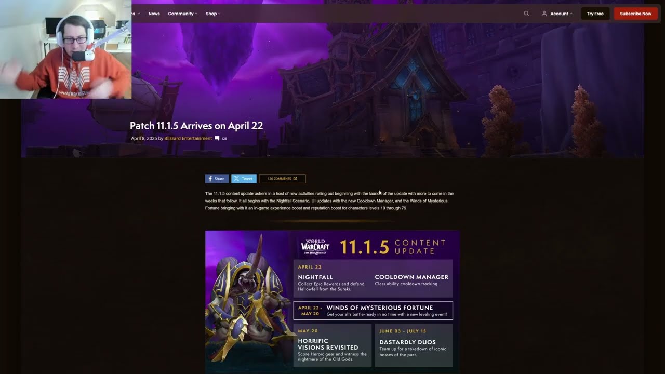Click the April 8, 2025 date text
Image resolution: width=665 pixels, height=374 pixels.
point(144,138)
